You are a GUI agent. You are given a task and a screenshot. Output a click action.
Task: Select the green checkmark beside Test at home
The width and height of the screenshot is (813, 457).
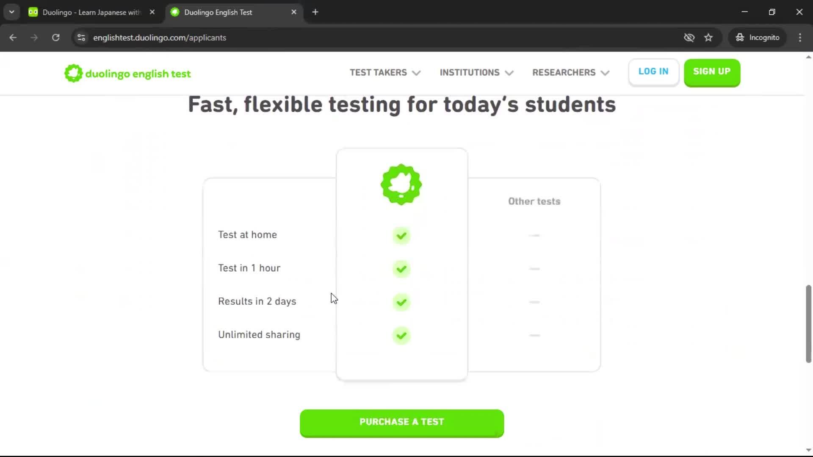coord(401,236)
